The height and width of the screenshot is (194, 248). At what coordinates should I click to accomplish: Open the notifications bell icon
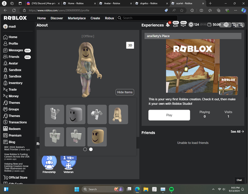coord(168,25)
